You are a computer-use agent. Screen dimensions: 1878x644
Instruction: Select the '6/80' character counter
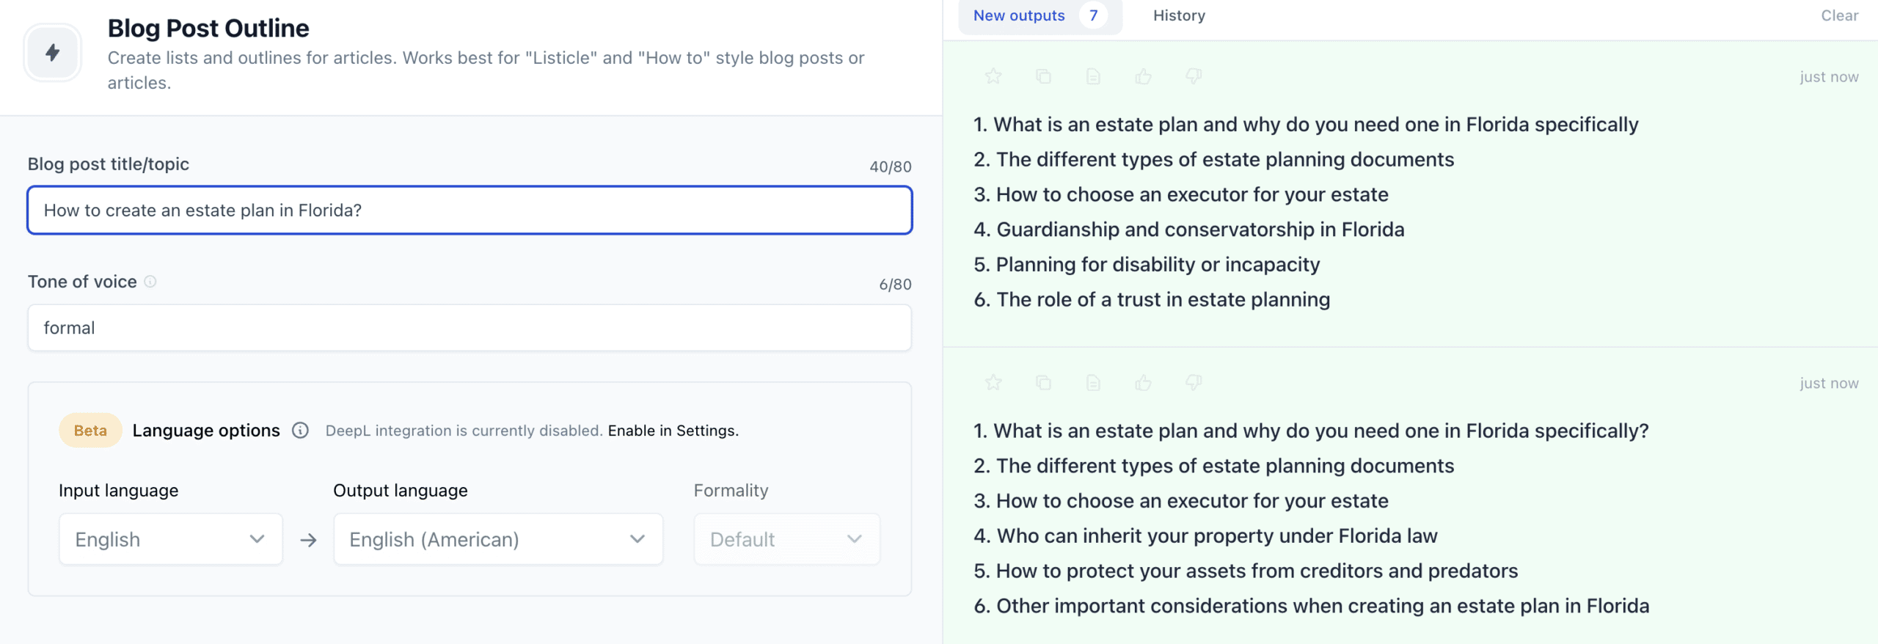895,285
